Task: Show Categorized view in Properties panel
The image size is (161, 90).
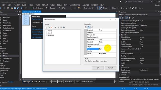Action: pyautogui.click(x=120, y=18)
